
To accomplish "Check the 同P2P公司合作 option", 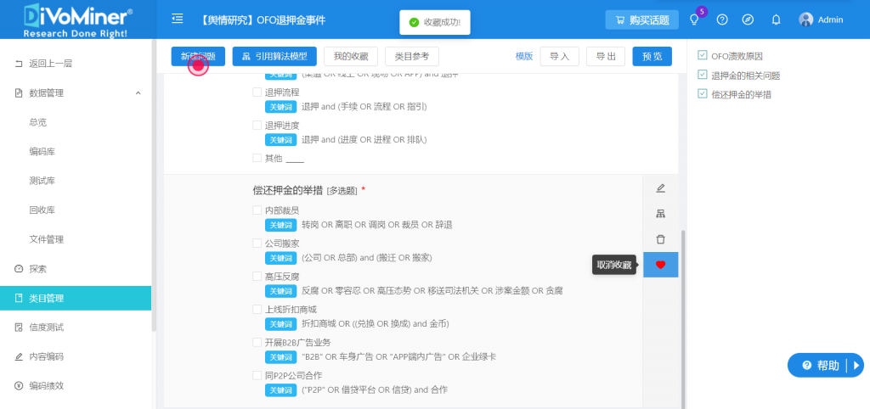I will tap(257, 375).
